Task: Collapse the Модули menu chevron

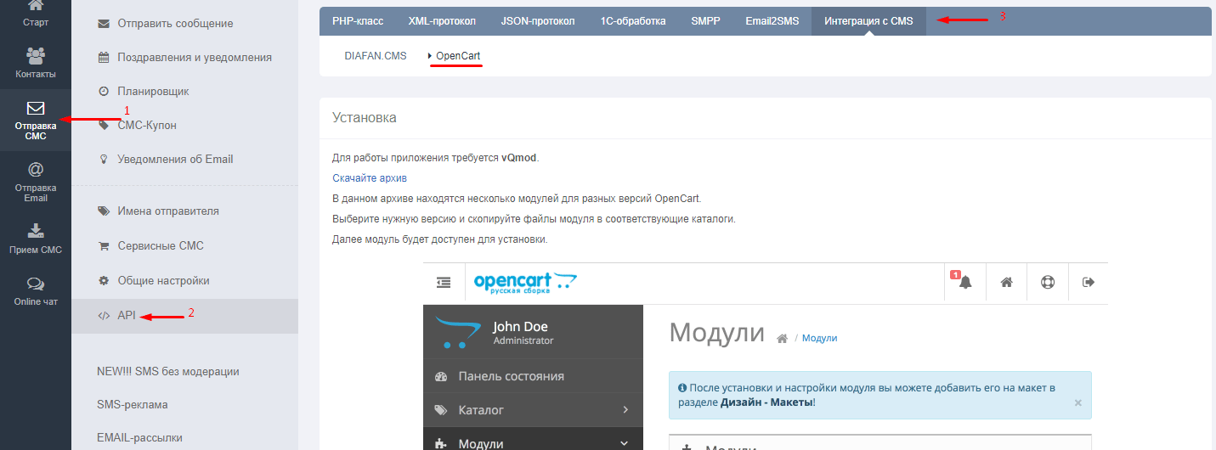Action: [625, 443]
